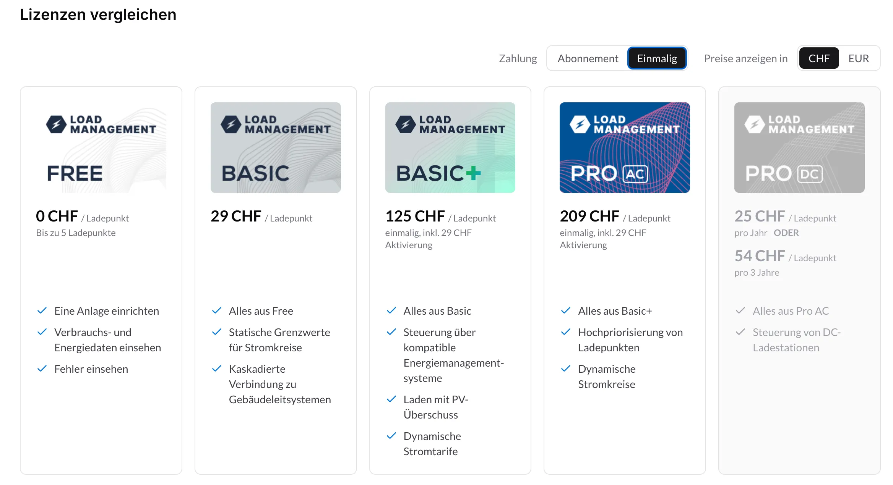Show prices in CHF

819,58
